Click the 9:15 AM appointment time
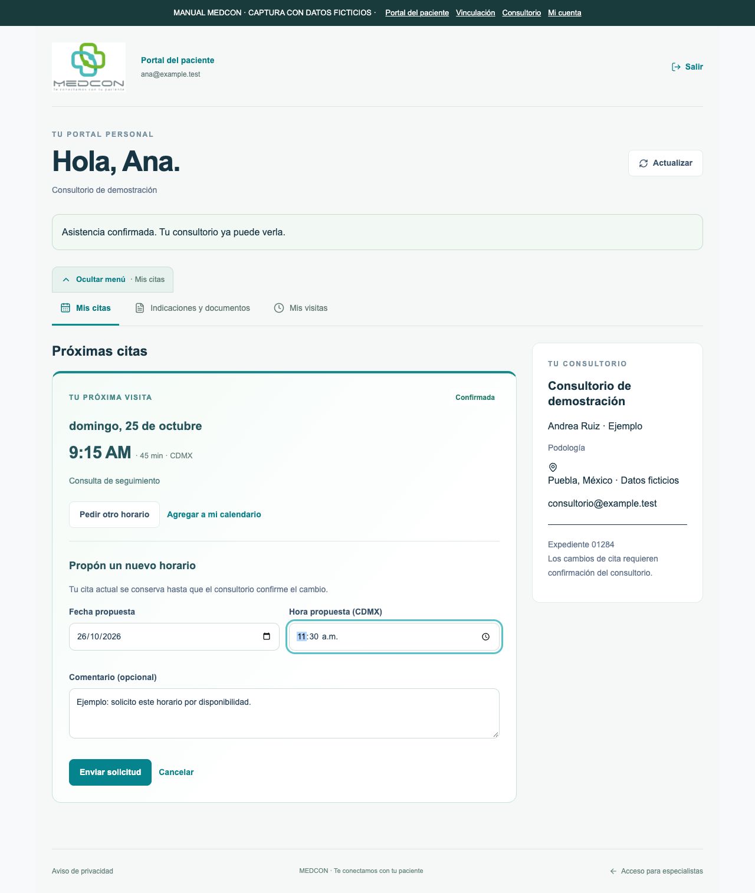 (x=100, y=452)
